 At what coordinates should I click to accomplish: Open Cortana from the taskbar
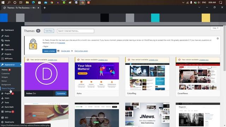tap(15, 2)
